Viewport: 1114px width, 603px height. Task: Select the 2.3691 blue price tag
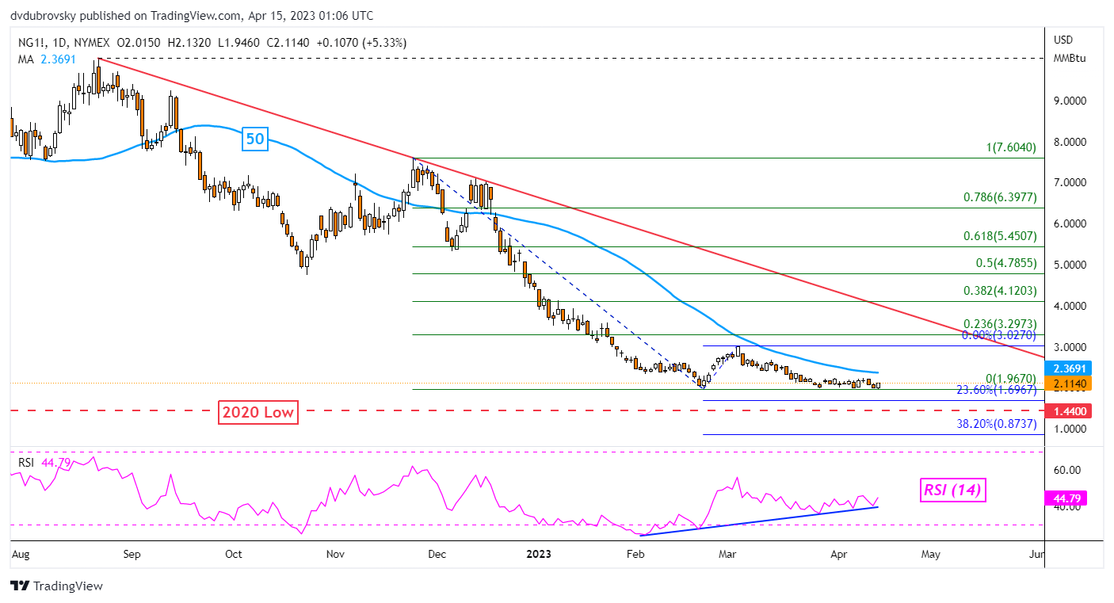coord(1070,368)
